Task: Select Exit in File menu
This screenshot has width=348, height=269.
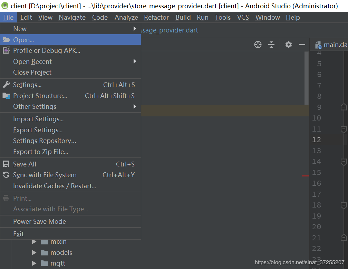Action: tap(70, 234)
